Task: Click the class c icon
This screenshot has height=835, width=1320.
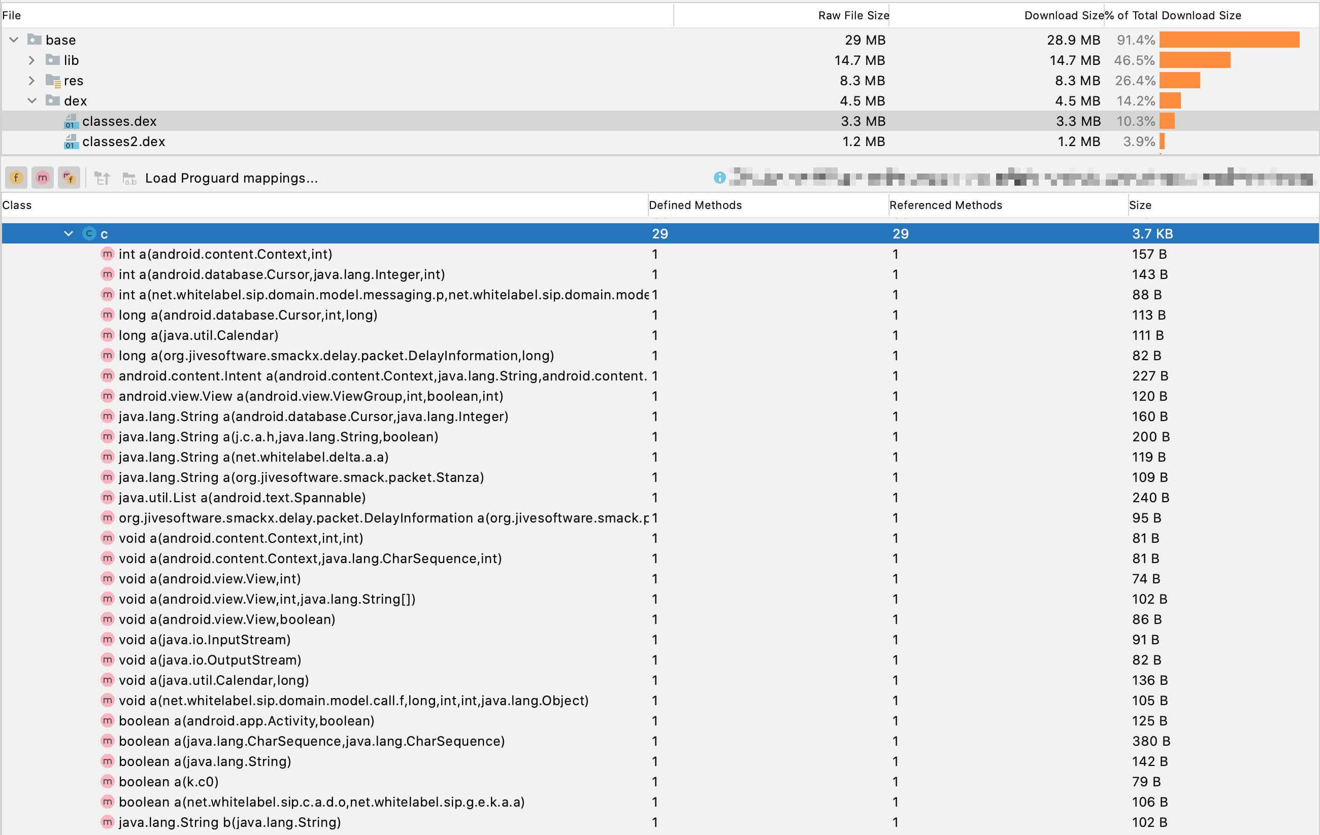Action: point(89,233)
